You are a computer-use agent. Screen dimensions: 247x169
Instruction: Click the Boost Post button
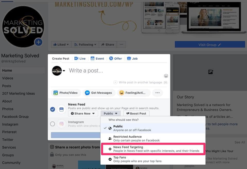[136, 114]
